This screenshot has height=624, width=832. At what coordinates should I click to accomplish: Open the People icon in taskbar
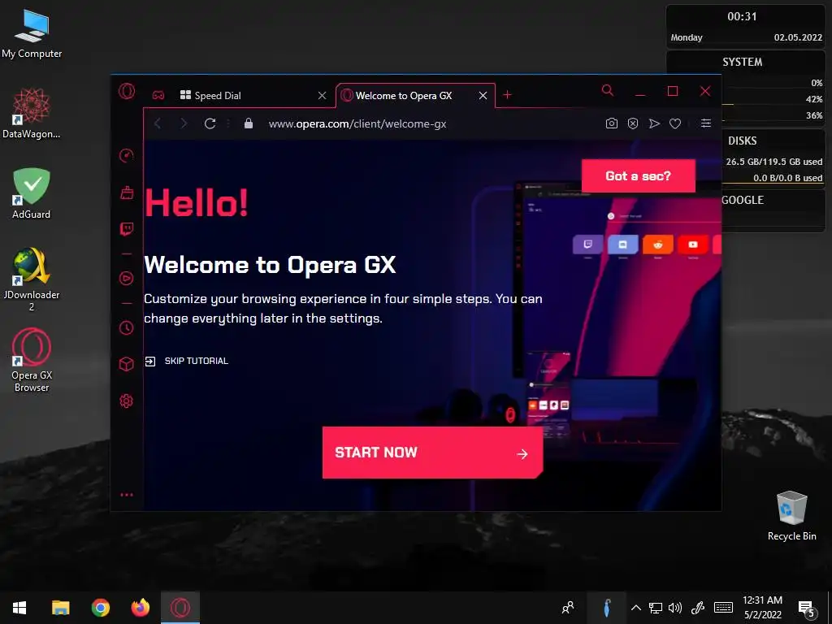[568, 608]
